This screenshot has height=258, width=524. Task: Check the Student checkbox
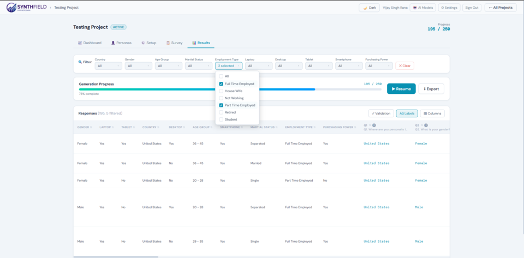[221, 119]
